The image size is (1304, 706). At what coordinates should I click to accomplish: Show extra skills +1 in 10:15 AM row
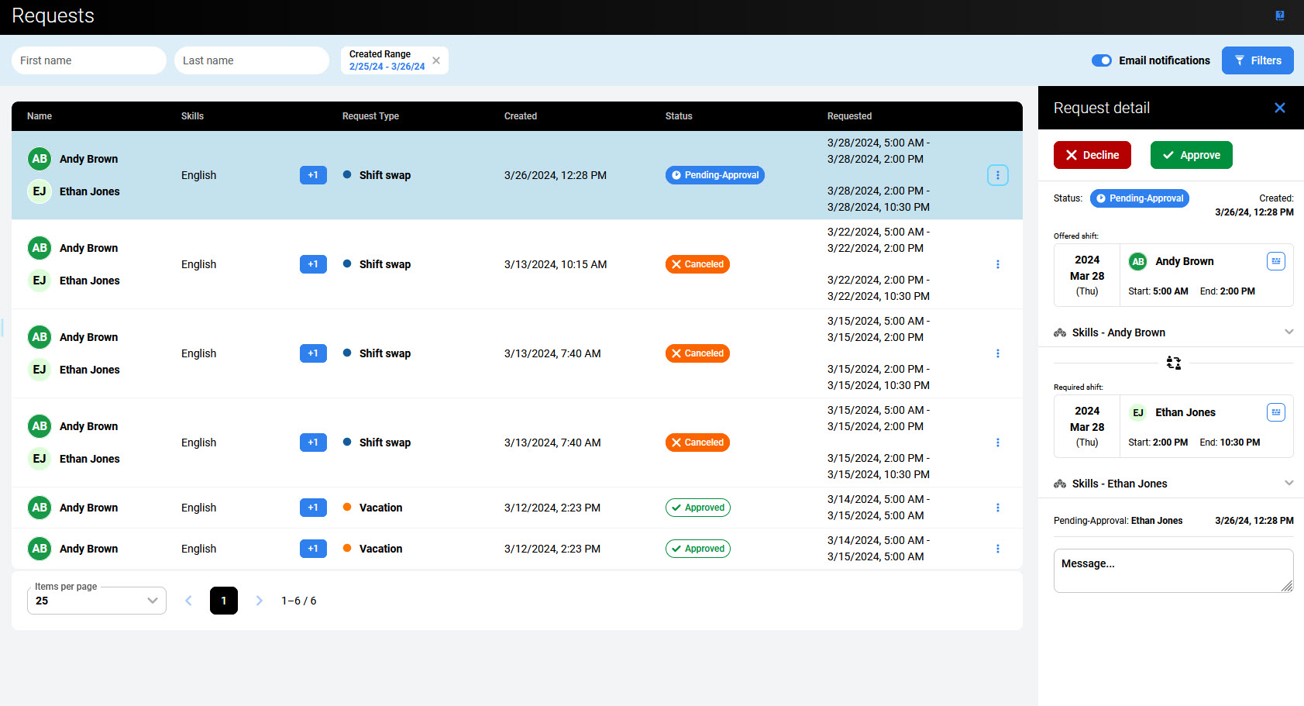pyautogui.click(x=313, y=264)
